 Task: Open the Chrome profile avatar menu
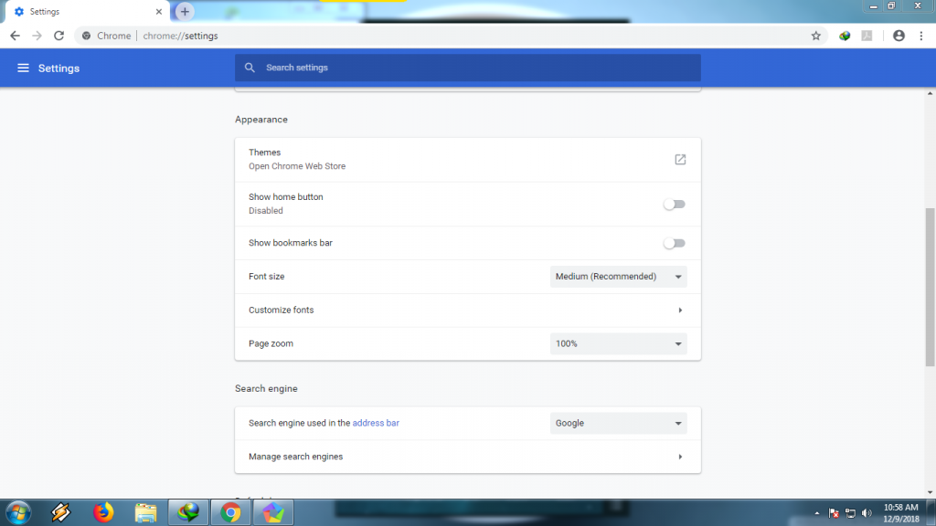[899, 36]
